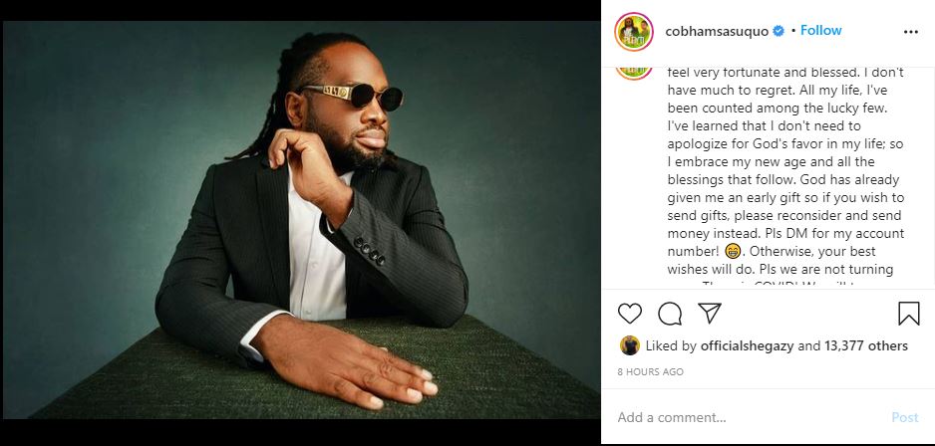Viewport: 935px width, 446px height.
Task: Share the post with the paper plane icon
Action: click(x=709, y=315)
